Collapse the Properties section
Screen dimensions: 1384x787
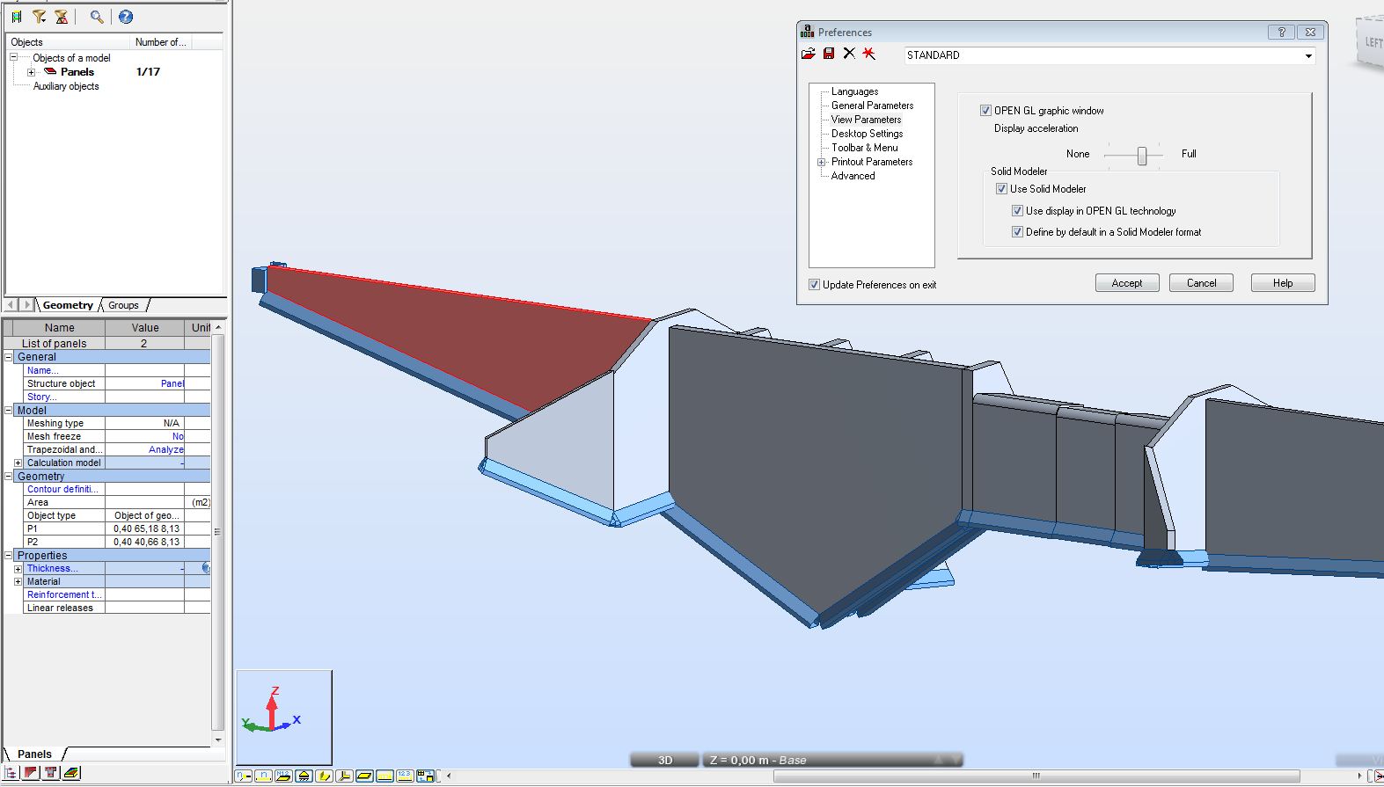coord(9,556)
